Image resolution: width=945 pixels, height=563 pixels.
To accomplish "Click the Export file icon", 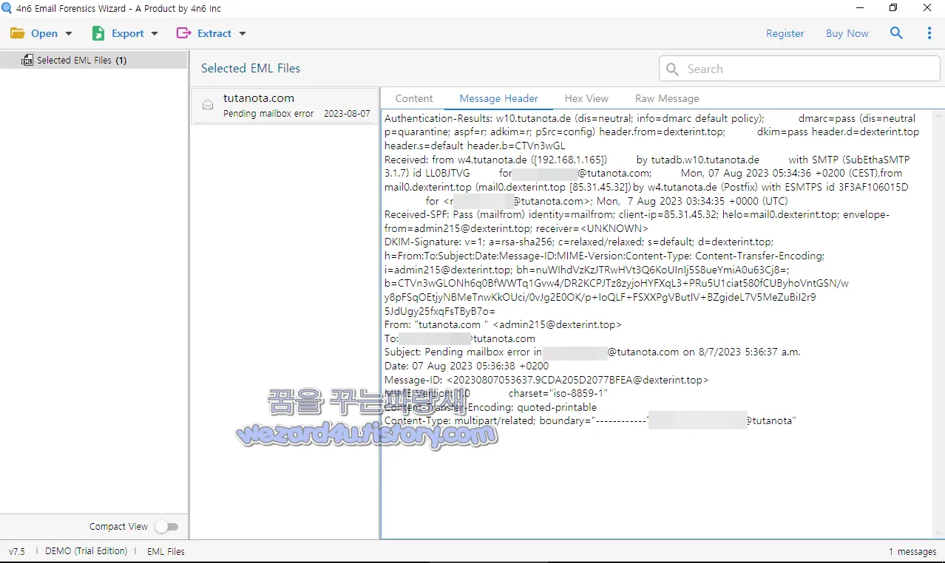I will [98, 33].
